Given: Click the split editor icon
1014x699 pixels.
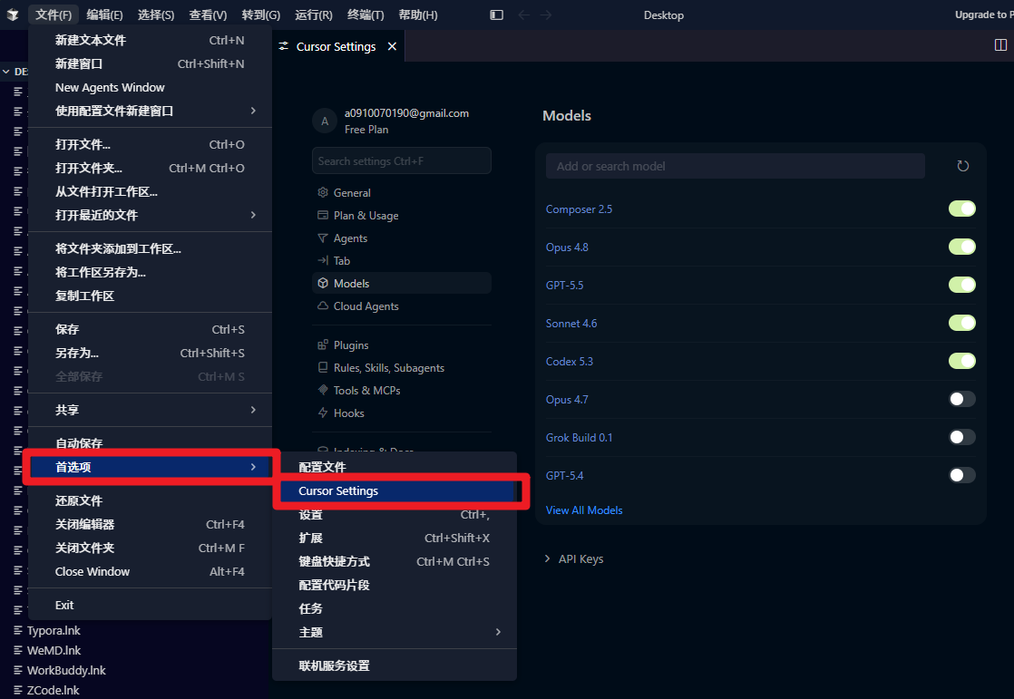Looking at the screenshot, I should point(1000,45).
